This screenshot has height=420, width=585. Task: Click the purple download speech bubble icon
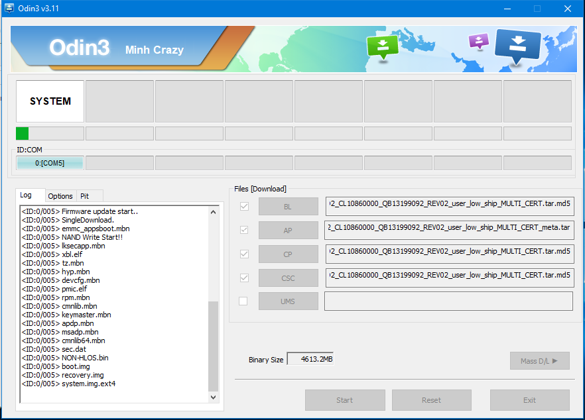coord(478,41)
